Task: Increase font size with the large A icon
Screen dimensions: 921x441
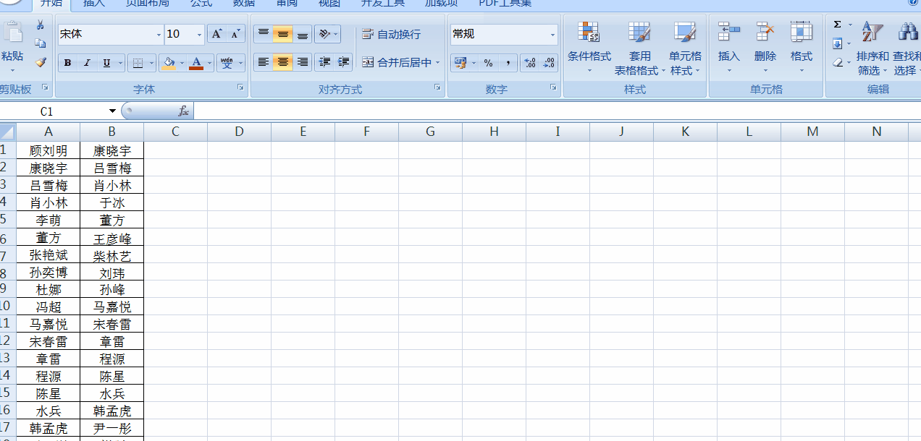Action: coord(216,34)
